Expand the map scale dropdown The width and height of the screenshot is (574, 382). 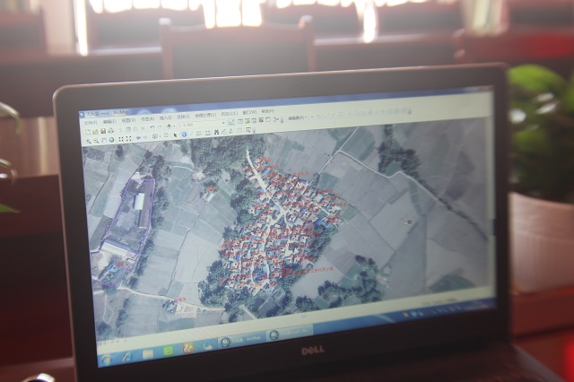[x=223, y=126]
